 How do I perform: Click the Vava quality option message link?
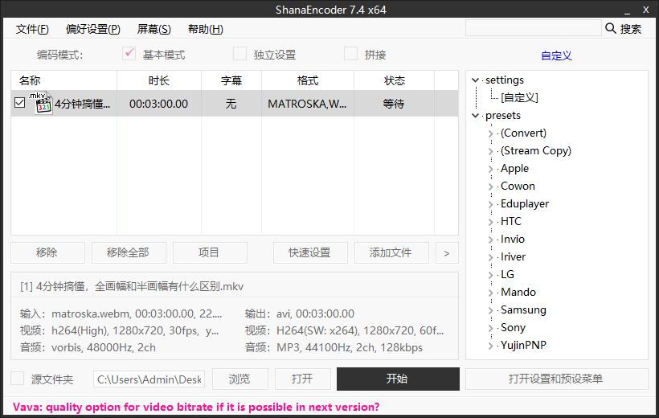point(196,407)
